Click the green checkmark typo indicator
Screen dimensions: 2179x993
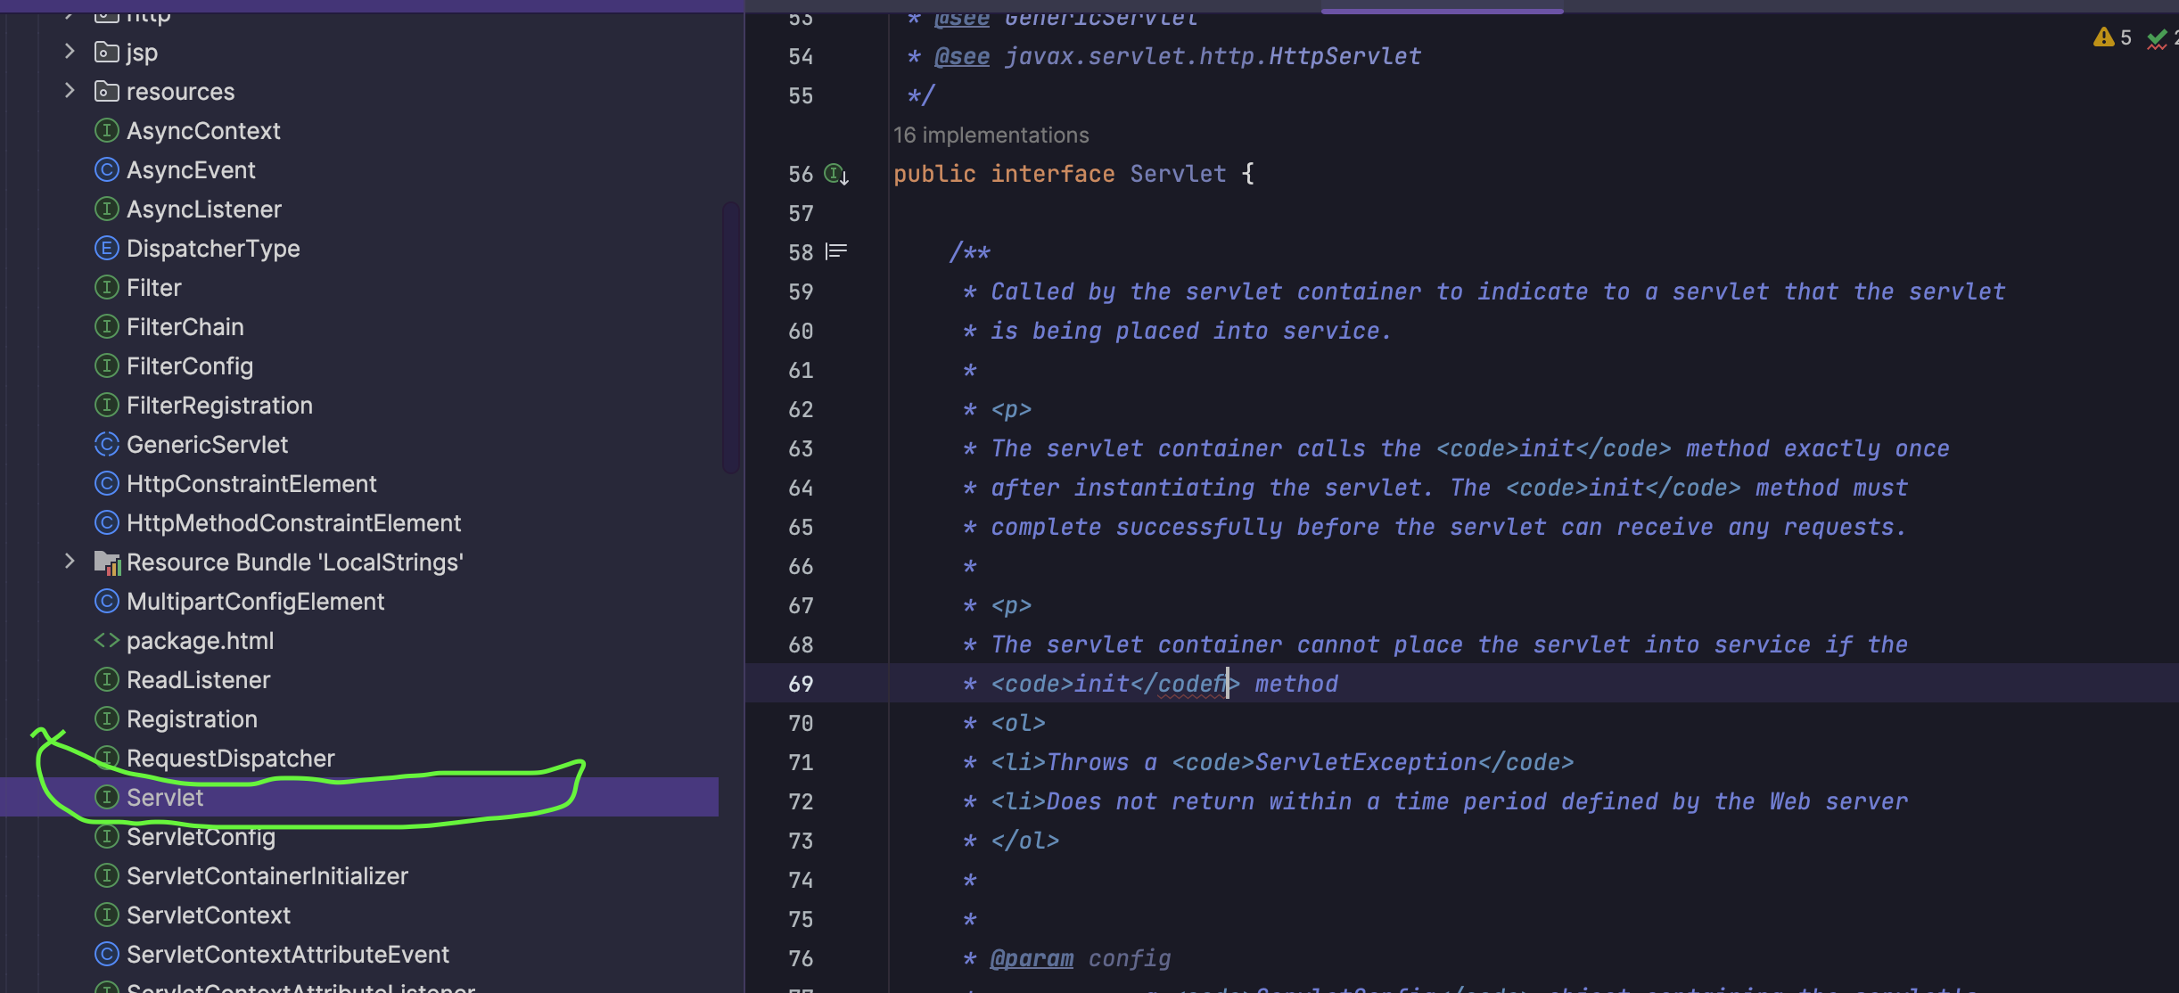click(x=2158, y=38)
